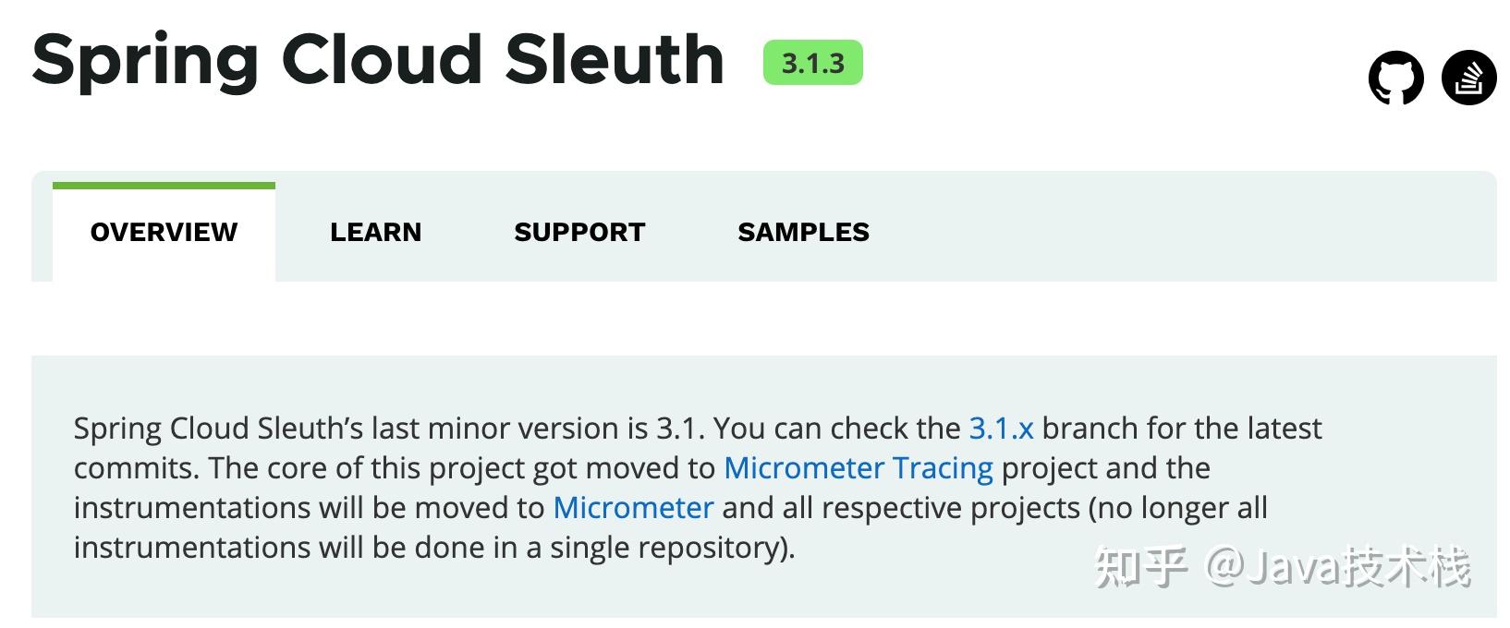Click the text 'instrumentations will be moved to'
Screen dimensions: 1510x628
[309, 508]
